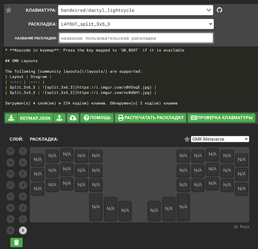This screenshot has width=258, height=249.
Task: Click the KEYMAP.JSON button
Action: pyautogui.click(x=35, y=118)
